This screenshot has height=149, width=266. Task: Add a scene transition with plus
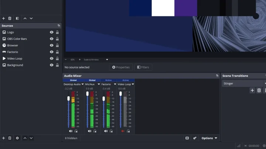point(252,91)
